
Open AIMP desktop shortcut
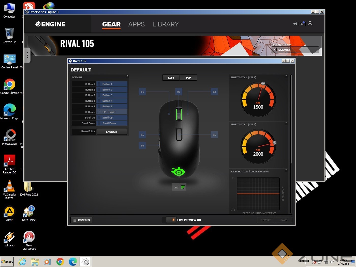coord(9,214)
